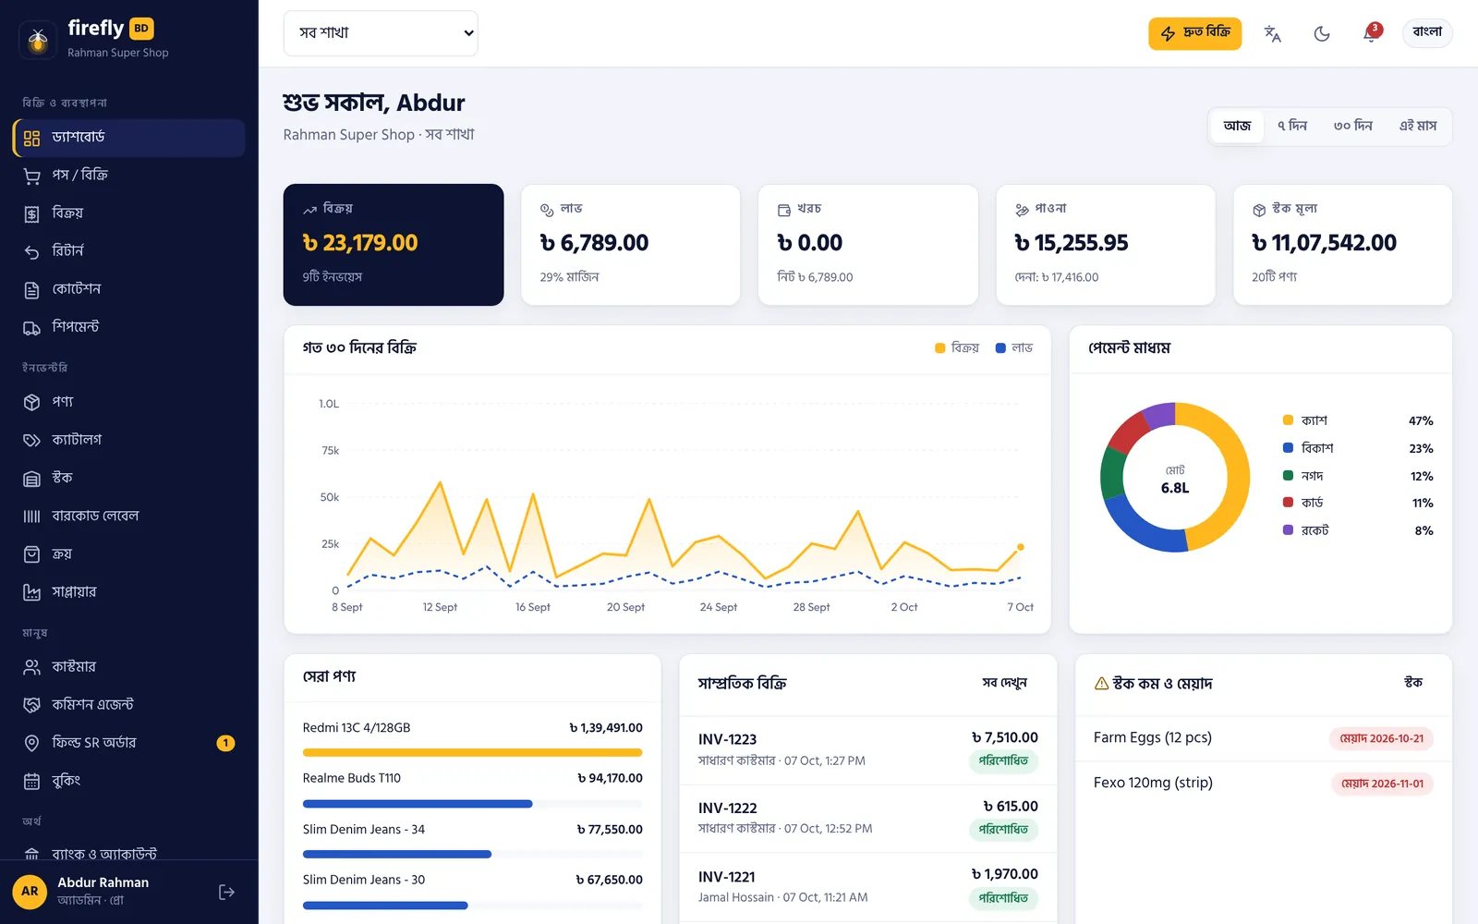
Task: Click the Redmi 13C 4/128GB product
Action: 473,739
